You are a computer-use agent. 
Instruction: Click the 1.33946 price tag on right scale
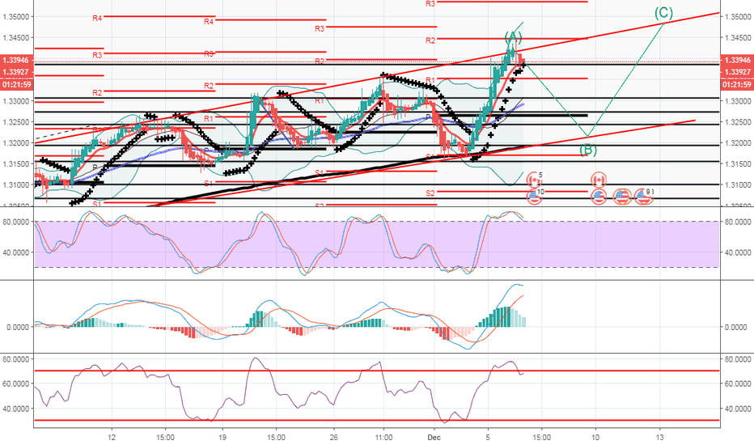pos(737,60)
